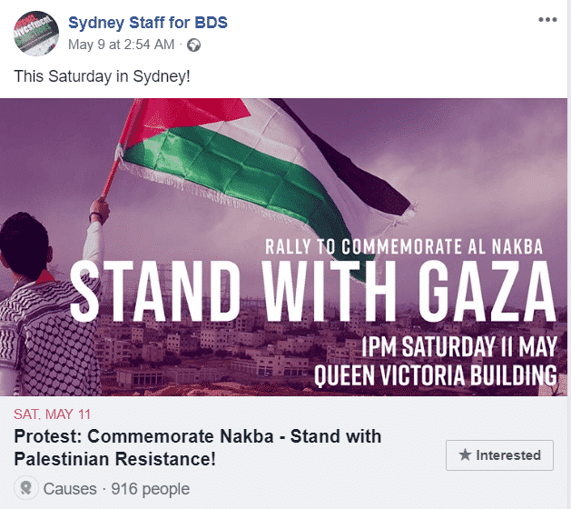Open the Stand With Gaza event banner image
Screen dimensions: 571x509
tap(283, 247)
